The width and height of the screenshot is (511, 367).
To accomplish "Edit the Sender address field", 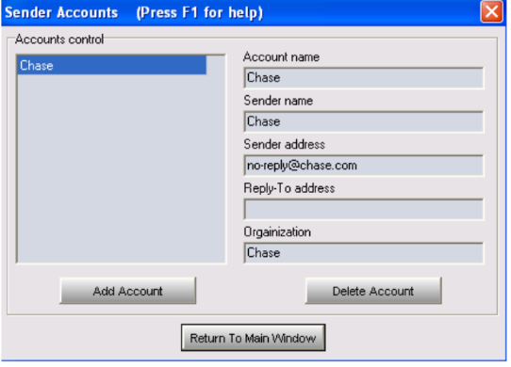I will click(x=363, y=166).
